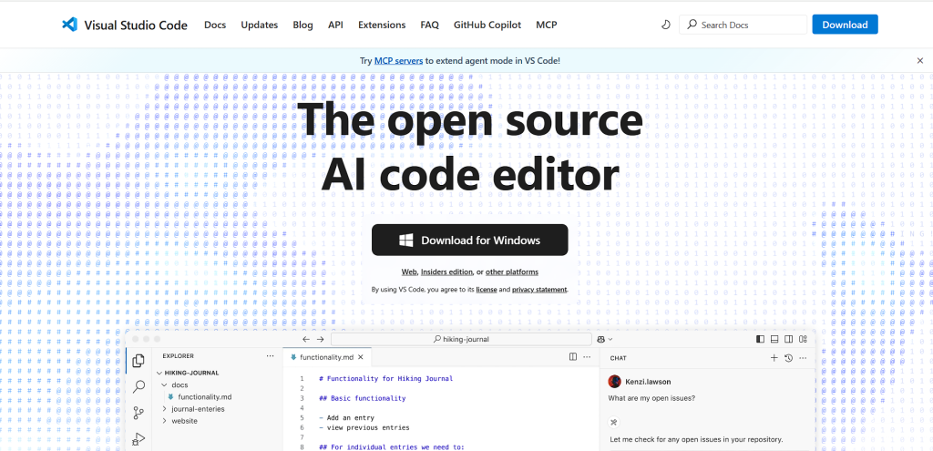Viewport: 933px width, 451px height.
Task: Open the Extensions menu item
Action: click(x=382, y=25)
